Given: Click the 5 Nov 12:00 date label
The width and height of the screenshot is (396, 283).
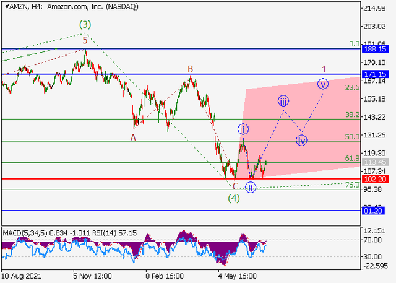Looking at the screenshot, I should 92,276.
